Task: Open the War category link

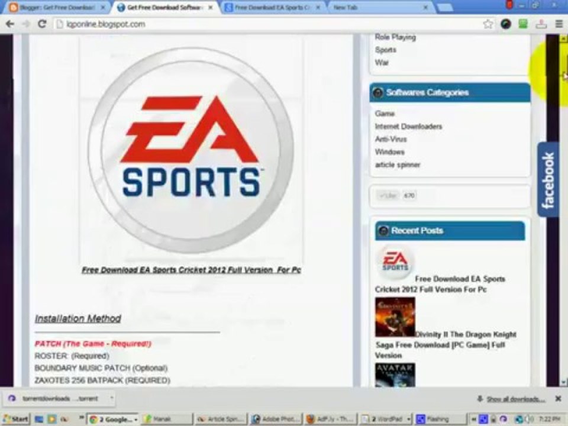Action: click(x=382, y=62)
